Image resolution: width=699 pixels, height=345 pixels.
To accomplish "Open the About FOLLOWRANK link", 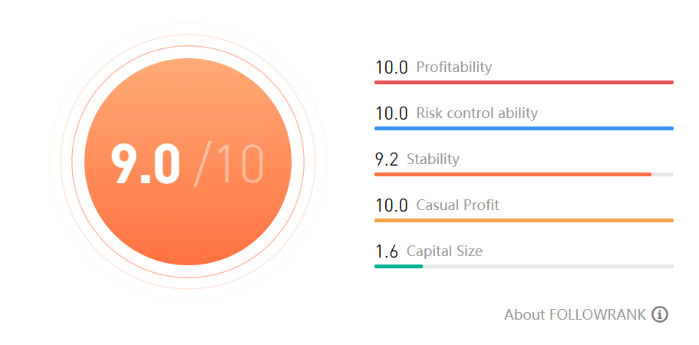I will 575,314.
